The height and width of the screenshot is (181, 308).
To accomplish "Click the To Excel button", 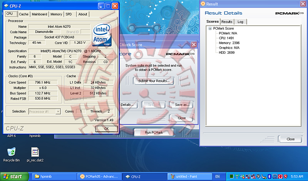I will pyautogui.click(x=154, y=105).
